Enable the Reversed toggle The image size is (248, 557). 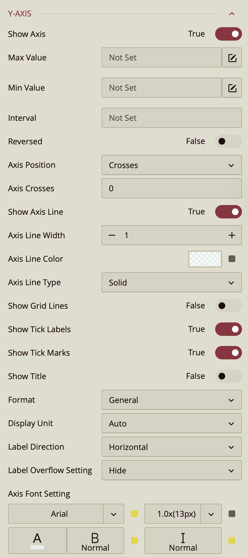(x=228, y=141)
